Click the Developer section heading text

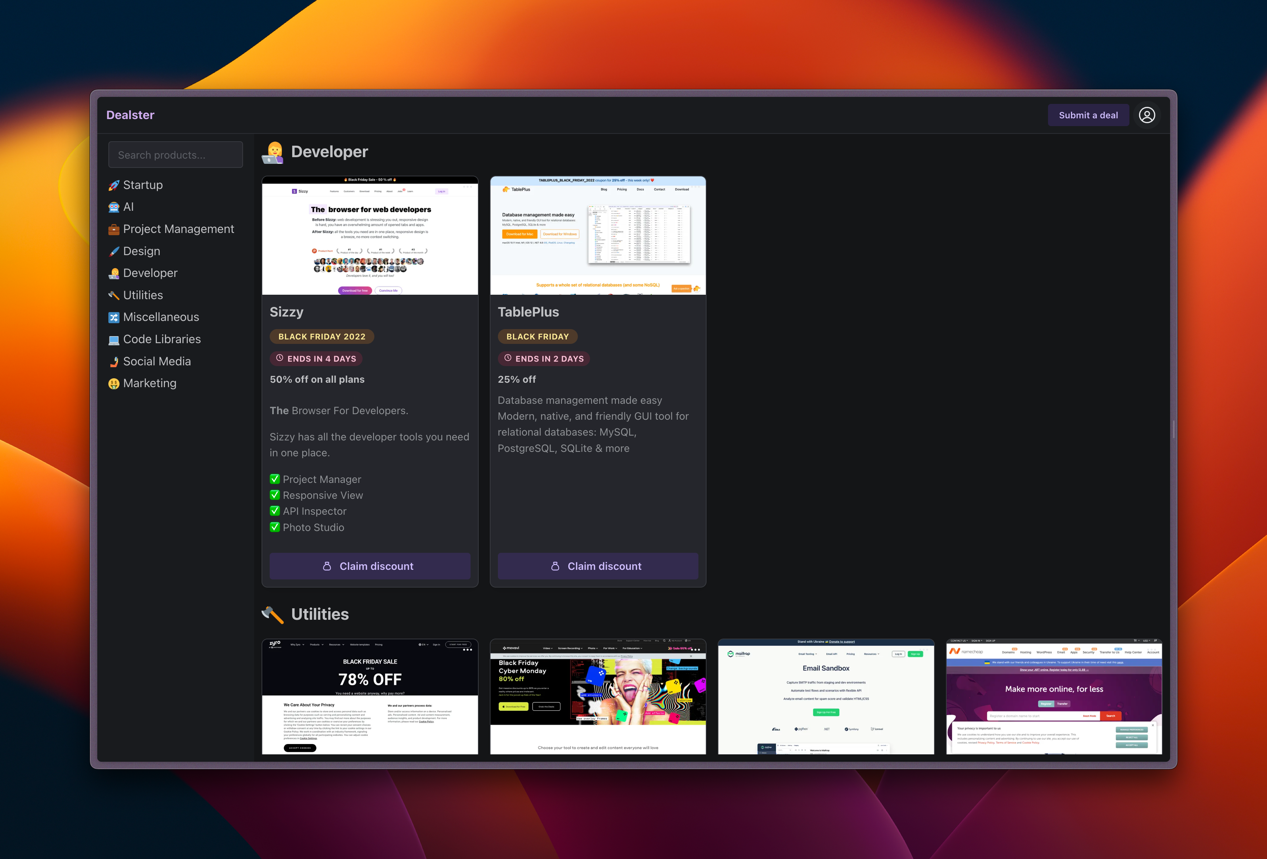click(329, 152)
